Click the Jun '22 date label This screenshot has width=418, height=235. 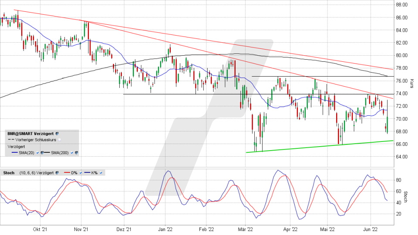[371, 229]
